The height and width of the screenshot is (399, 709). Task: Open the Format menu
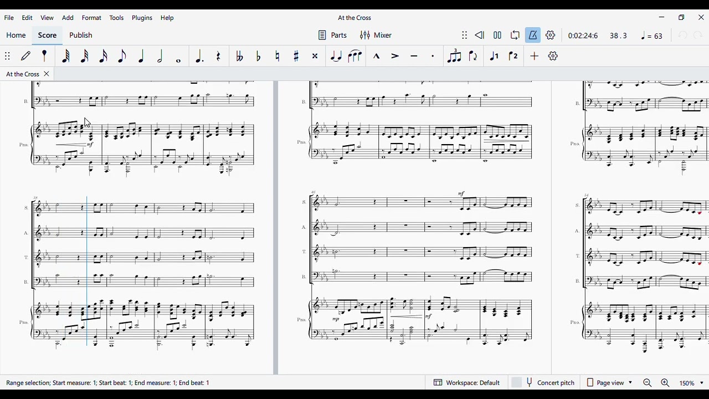[x=92, y=18]
